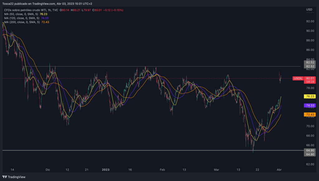Click the lower gray 64.90 price tag

click(x=309, y=155)
